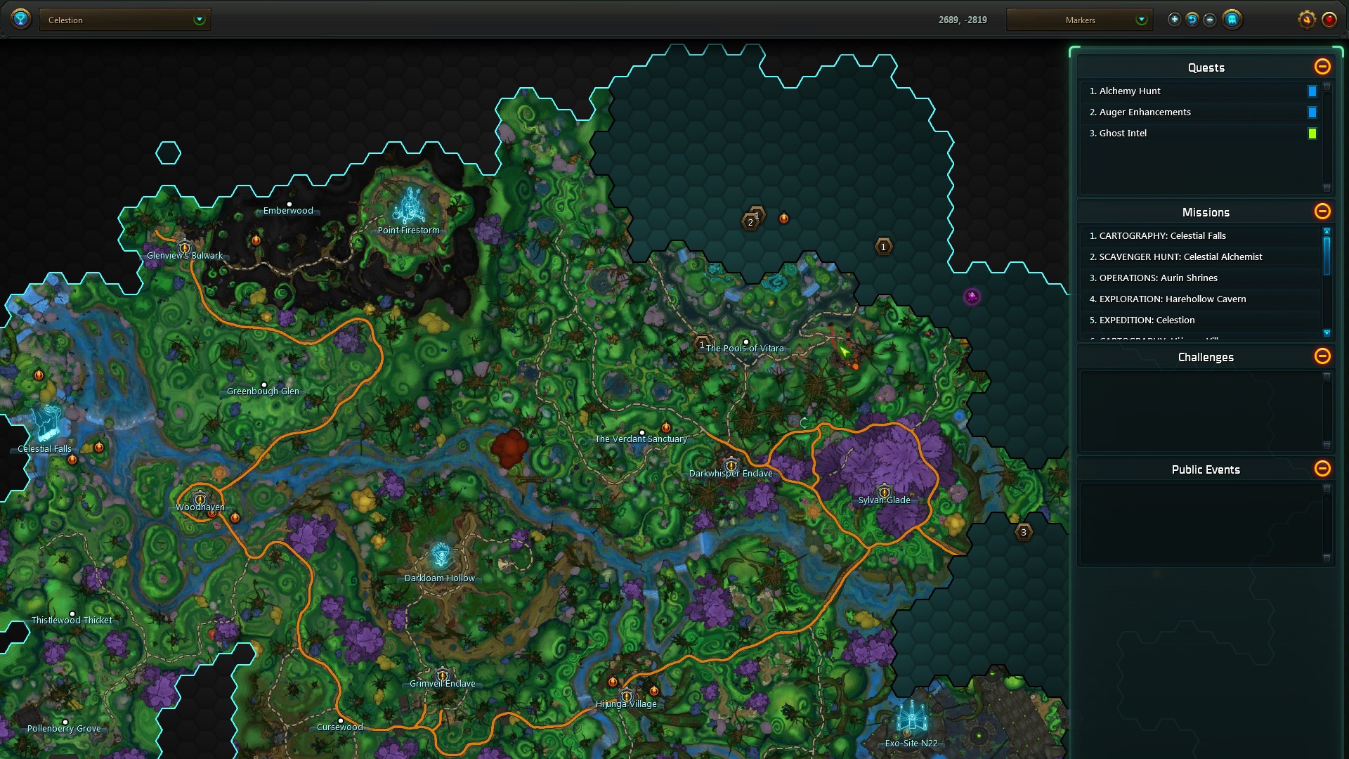Click flame marker near Verdant Sanctuary

pos(666,427)
